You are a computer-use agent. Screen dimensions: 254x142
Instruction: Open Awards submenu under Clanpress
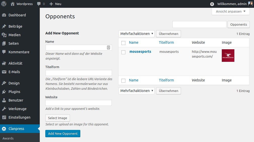click(x=8, y=138)
